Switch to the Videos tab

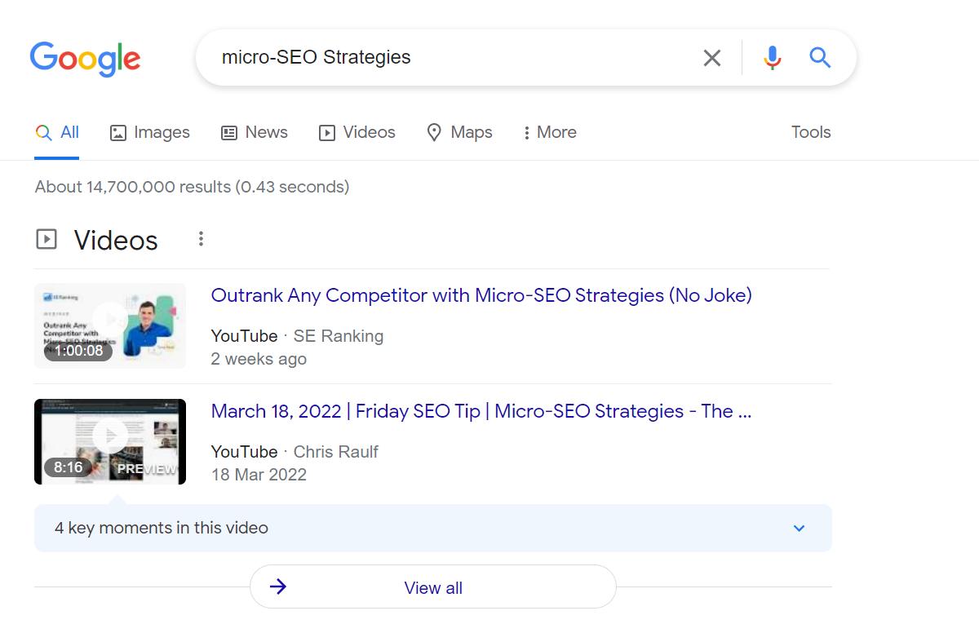pyautogui.click(x=357, y=132)
